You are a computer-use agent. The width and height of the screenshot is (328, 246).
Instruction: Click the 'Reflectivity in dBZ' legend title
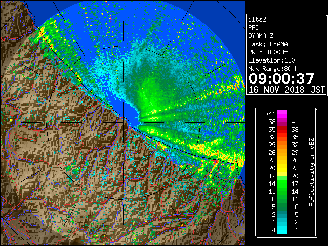312,172
